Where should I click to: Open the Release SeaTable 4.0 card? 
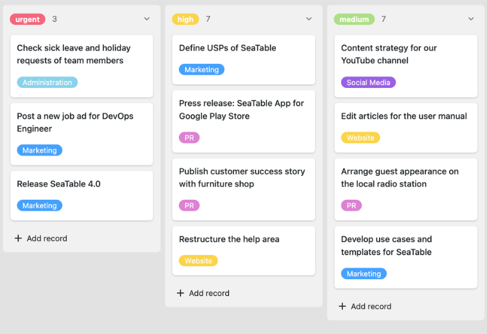point(82,195)
